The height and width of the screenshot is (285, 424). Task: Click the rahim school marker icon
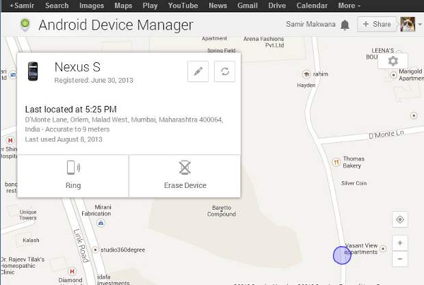(306, 74)
